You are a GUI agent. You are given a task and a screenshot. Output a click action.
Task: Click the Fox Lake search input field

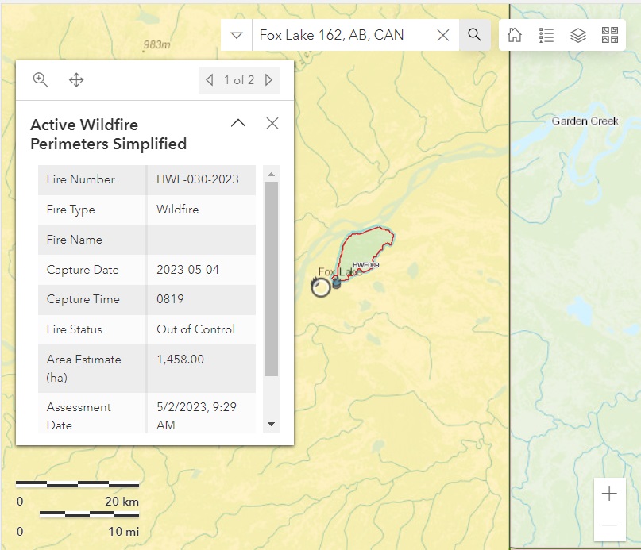pos(342,35)
